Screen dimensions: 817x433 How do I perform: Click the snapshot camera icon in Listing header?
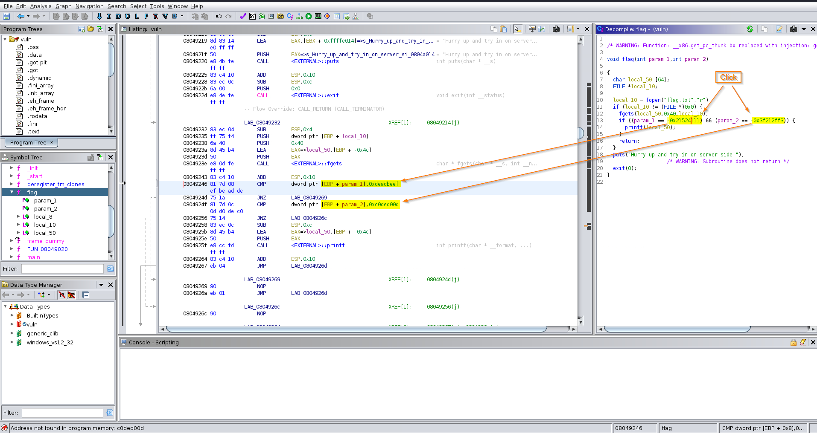[x=556, y=29]
